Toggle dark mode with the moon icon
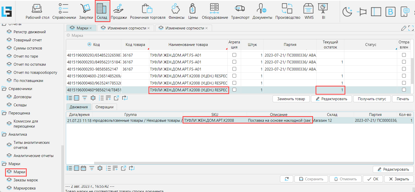 click(x=347, y=12)
